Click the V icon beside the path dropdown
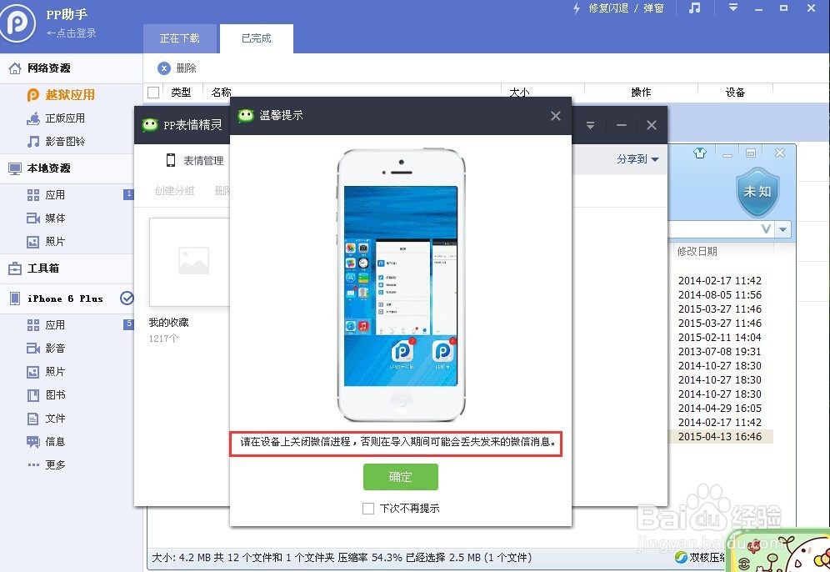Image resolution: width=830 pixels, height=572 pixels. pos(766,229)
